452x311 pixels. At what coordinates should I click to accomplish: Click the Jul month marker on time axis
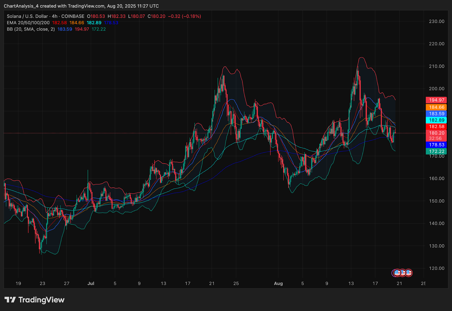click(x=91, y=283)
